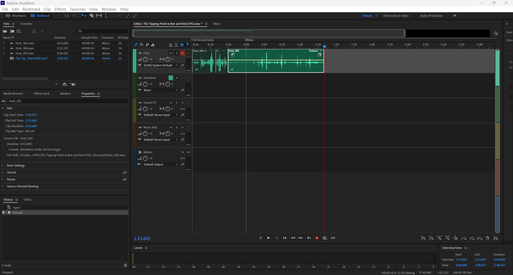The image size is (513, 275).
Task: Arm the Music Bed track for record
Action: [182, 127]
